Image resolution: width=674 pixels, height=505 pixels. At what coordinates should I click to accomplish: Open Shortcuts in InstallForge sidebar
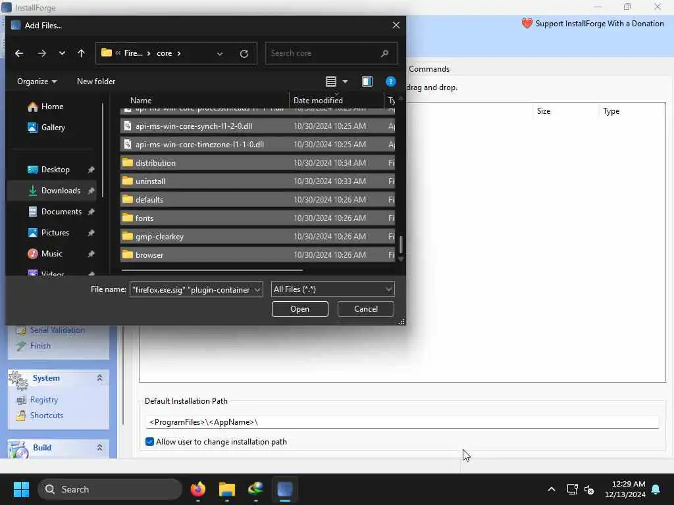click(39, 416)
